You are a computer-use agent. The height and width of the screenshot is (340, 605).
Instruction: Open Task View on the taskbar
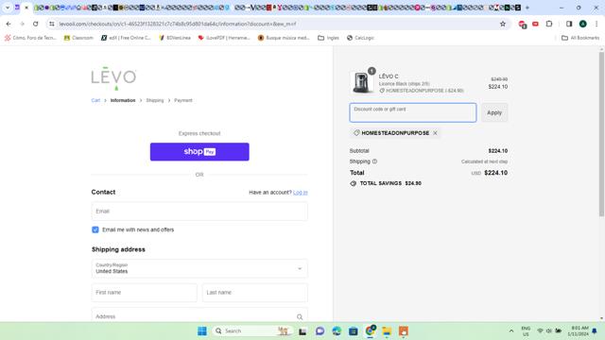click(x=302, y=331)
